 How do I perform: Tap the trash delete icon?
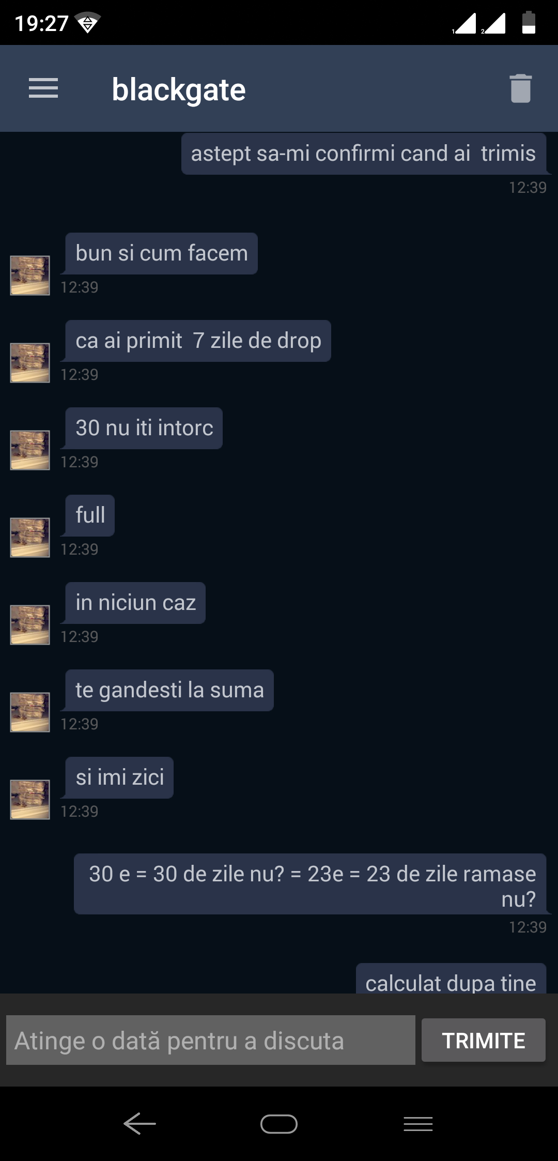tap(520, 88)
